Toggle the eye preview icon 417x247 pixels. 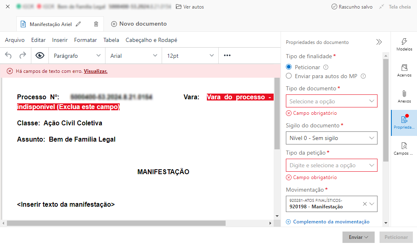pyautogui.click(x=40, y=55)
